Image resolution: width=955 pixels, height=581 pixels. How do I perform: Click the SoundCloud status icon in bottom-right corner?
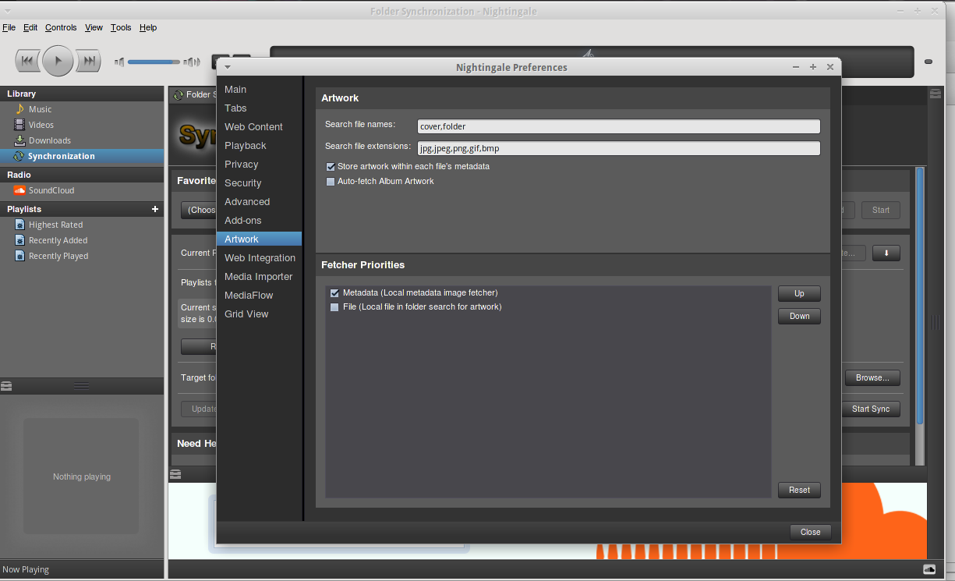point(929,569)
